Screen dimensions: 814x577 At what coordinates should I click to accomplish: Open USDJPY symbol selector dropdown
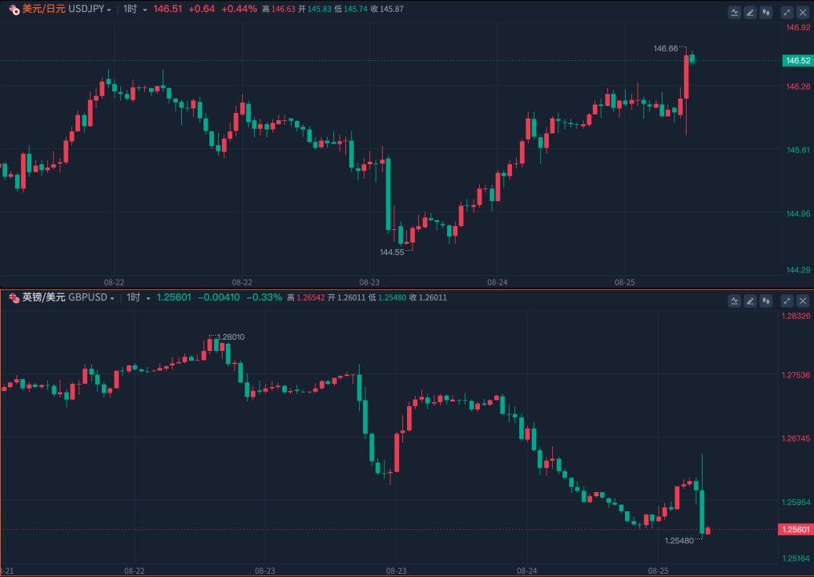109,9
